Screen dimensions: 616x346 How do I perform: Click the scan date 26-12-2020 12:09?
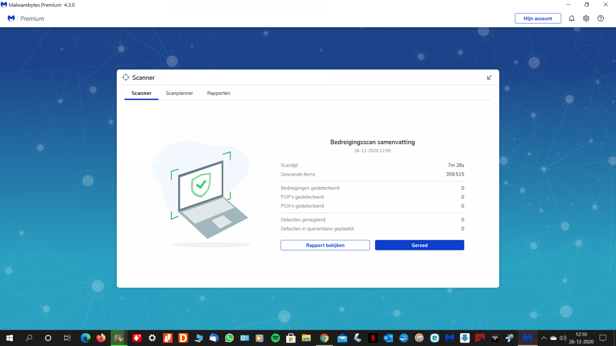(373, 151)
